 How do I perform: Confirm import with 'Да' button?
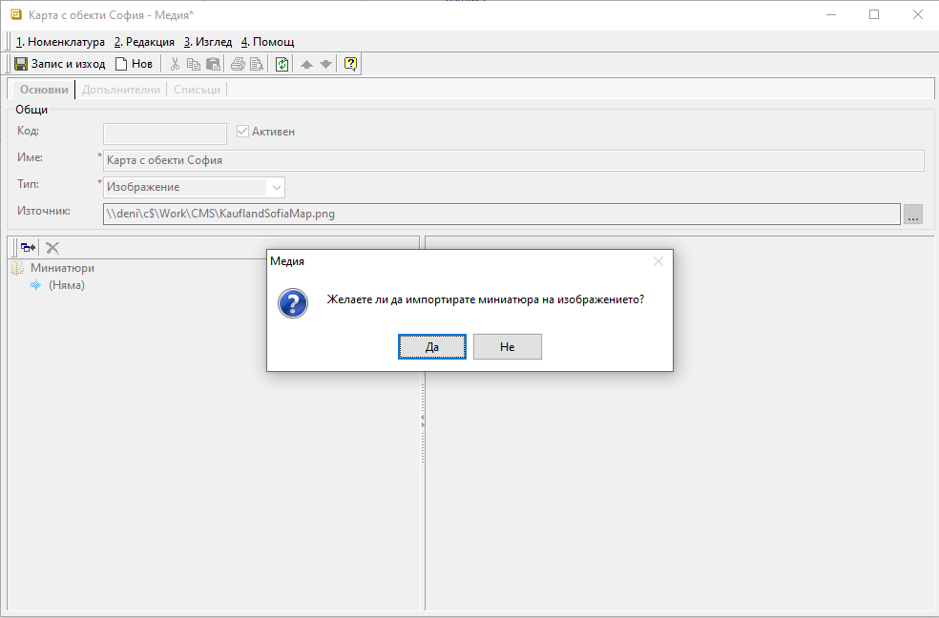[432, 347]
